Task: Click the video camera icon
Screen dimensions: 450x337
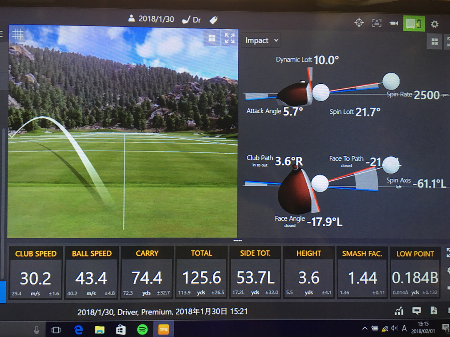Action: point(394,23)
